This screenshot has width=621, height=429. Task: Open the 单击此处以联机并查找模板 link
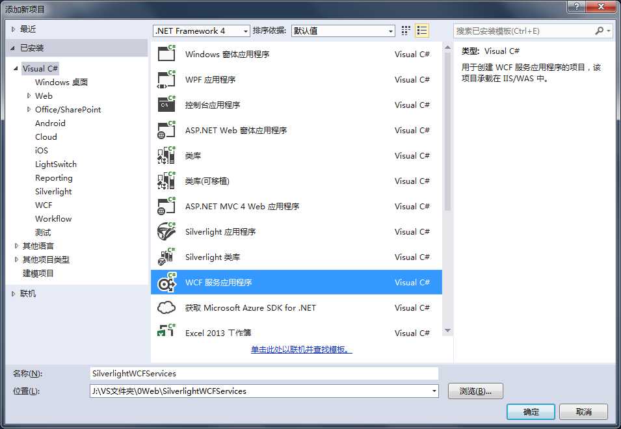pyautogui.click(x=301, y=350)
